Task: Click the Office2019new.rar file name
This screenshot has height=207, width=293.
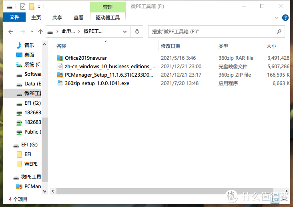Action: [86, 58]
